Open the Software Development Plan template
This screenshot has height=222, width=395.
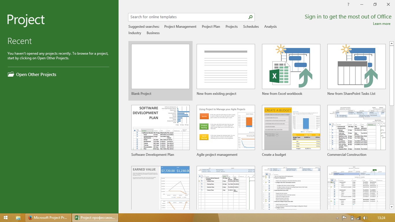[160, 127]
